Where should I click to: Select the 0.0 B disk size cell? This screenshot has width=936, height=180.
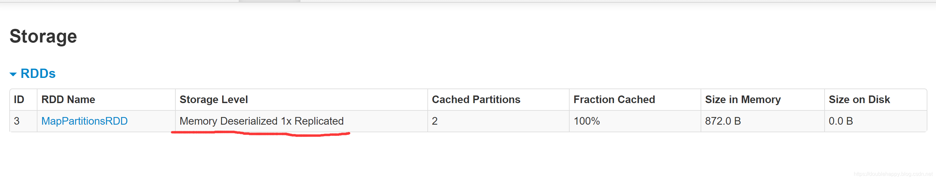point(875,121)
